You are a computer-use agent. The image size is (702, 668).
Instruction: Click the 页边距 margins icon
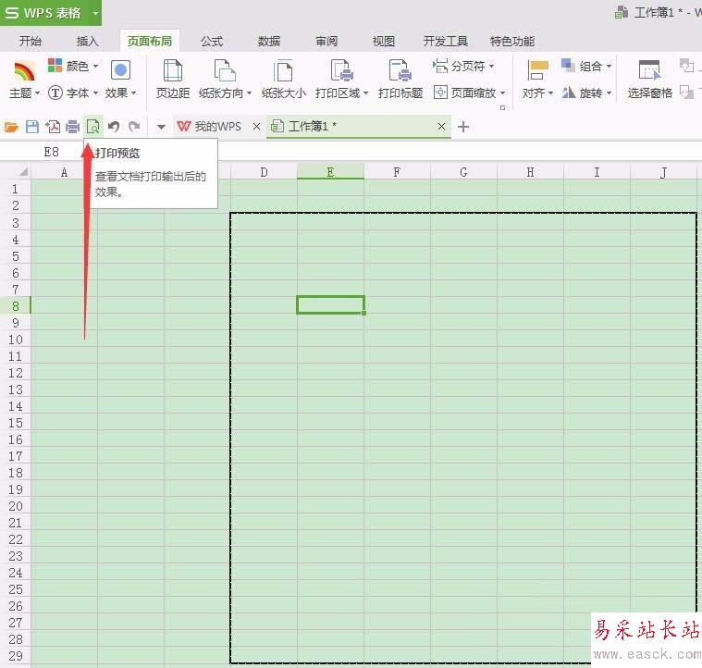coord(172,70)
